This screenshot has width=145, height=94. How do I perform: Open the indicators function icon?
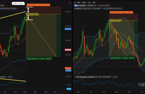[89, 3]
